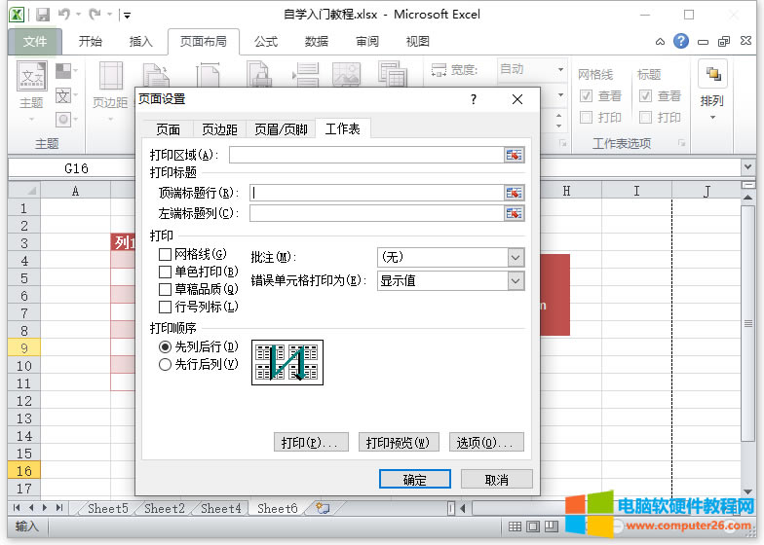Viewport: 764px width, 545px height.
Task: Open the 页眉/页脚 tab
Action: (x=281, y=129)
